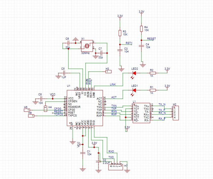
Task: Select the U1 chip body
Action: point(84,108)
